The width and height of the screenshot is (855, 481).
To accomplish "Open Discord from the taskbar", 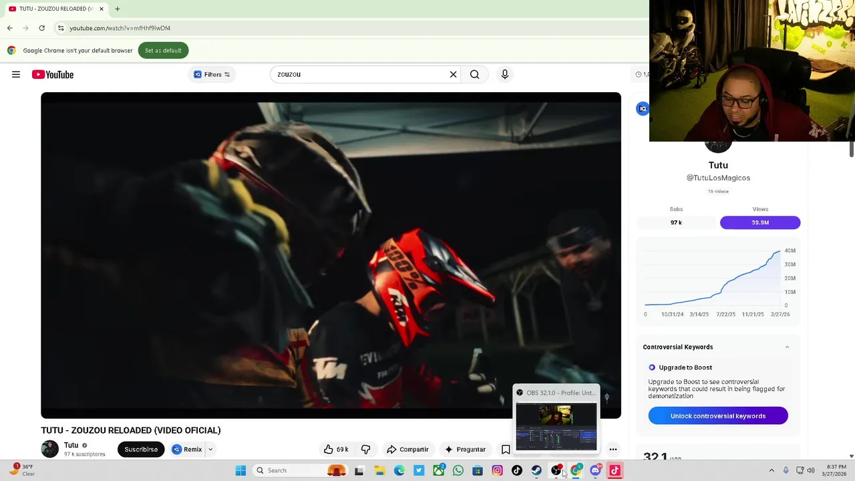I will point(595,470).
